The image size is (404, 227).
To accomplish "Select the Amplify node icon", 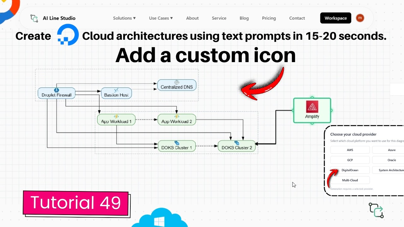I will pyautogui.click(x=312, y=107).
